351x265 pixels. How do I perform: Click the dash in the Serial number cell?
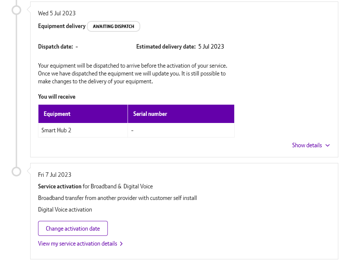click(132, 130)
